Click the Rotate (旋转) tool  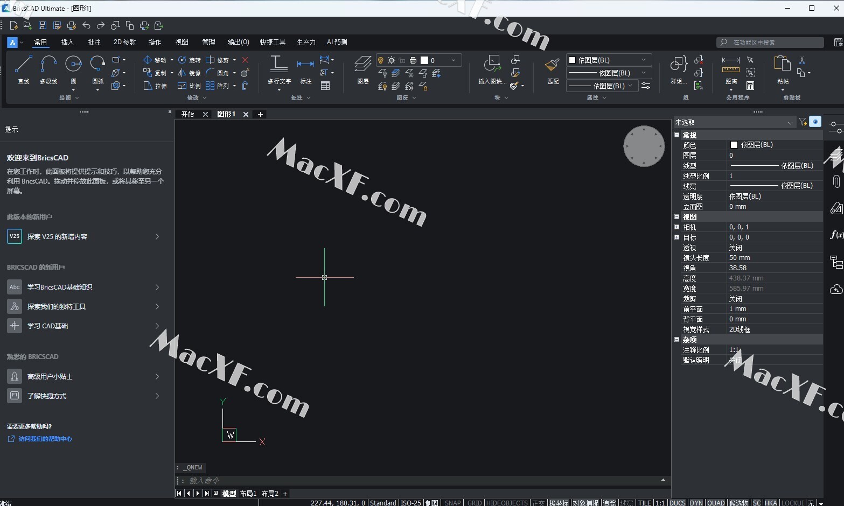[189, 60]
